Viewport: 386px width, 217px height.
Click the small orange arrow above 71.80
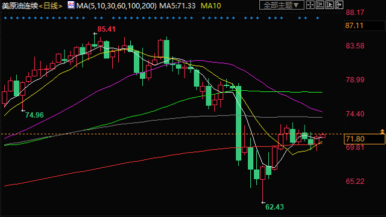pyautogui.click(x=382, y=131)
